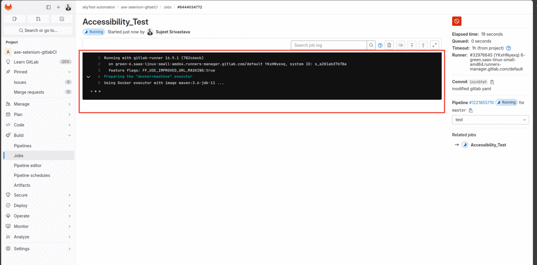This screenshot has height=265, width=537.
Task: Open pipeline #1221855710 link
Action: [481, 103]
